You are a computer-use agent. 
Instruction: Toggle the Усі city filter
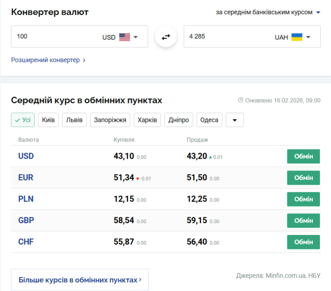point(22,120)
